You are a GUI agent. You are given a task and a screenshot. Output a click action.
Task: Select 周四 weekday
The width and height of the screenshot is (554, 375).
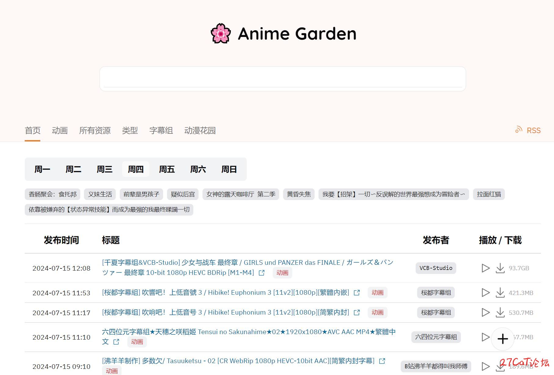coord(136,169)
